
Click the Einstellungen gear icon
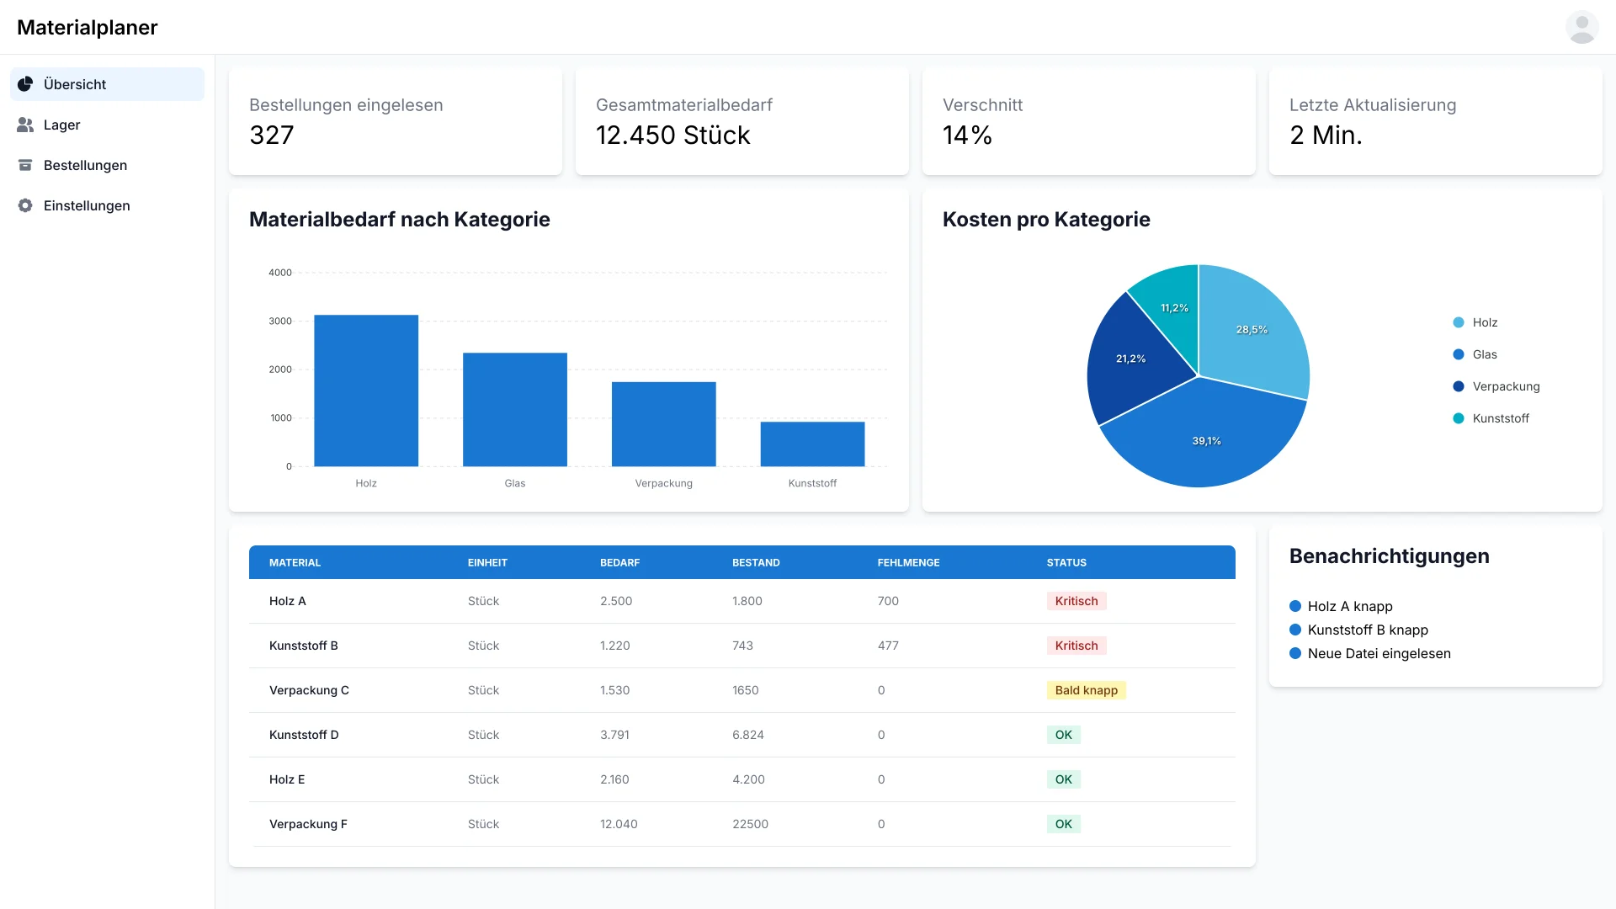coord(25,205)
